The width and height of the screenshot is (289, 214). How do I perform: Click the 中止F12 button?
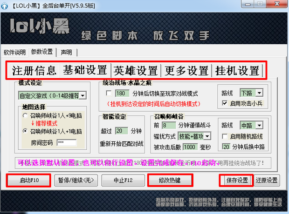123,181
